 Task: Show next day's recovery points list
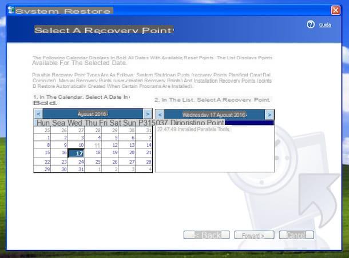[x=269, y=115]
